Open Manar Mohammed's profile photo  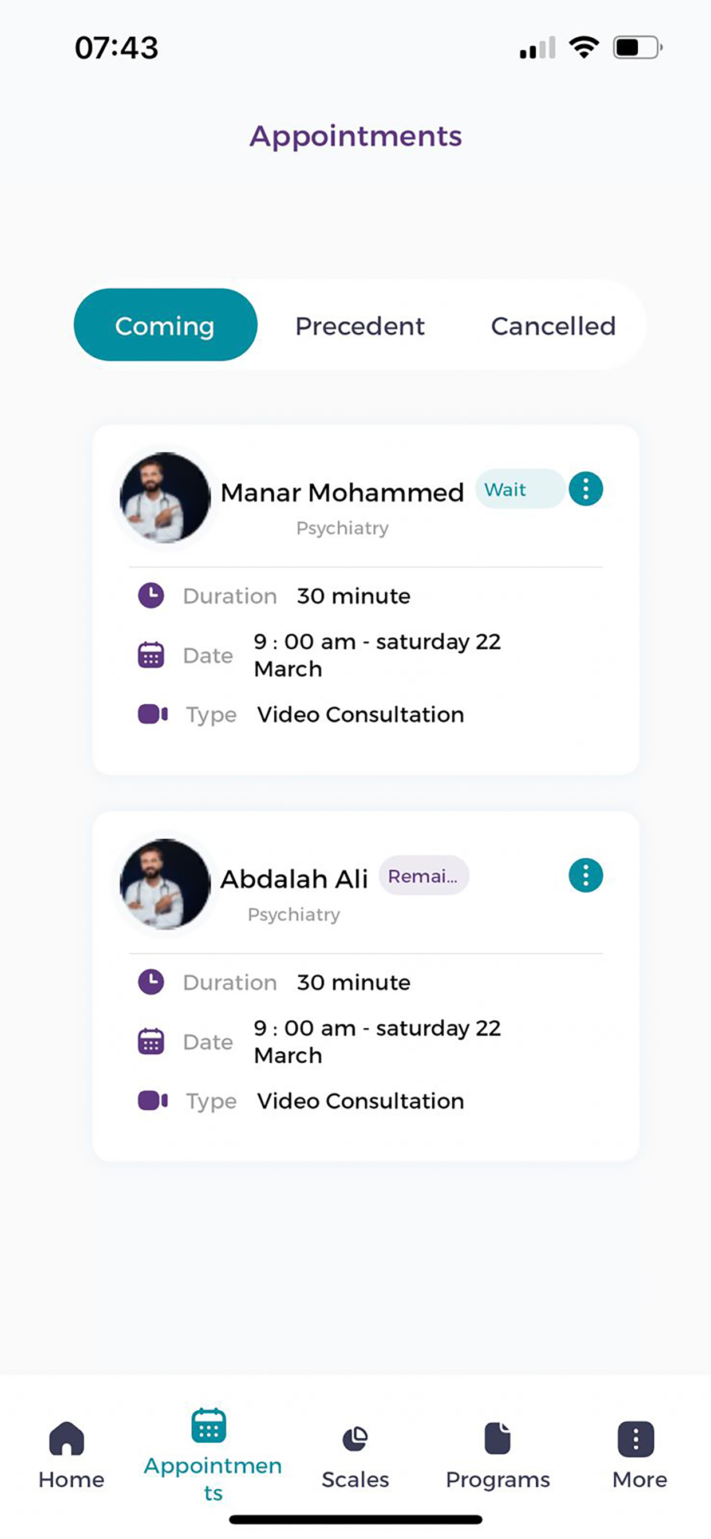click(165, 498)
